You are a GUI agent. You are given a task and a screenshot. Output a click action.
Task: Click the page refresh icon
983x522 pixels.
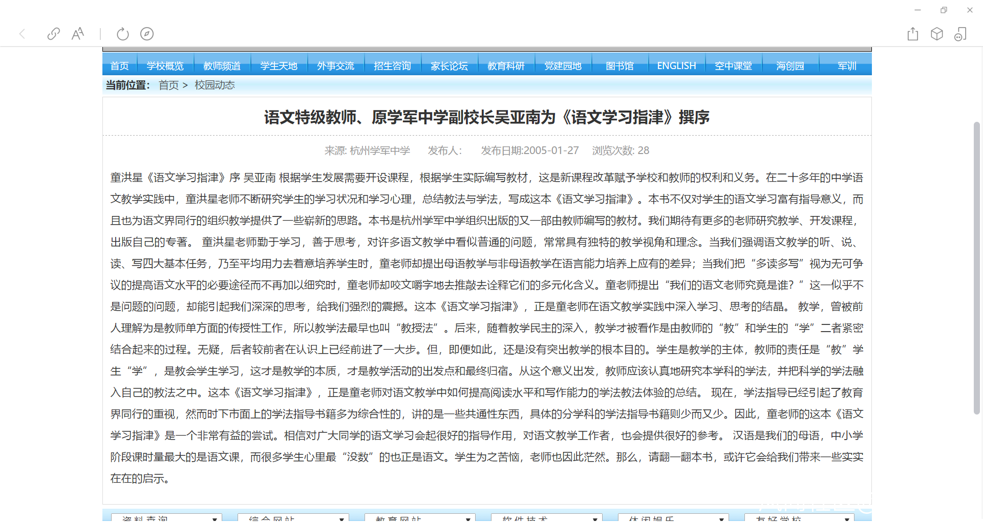click(x=122, y=34)
